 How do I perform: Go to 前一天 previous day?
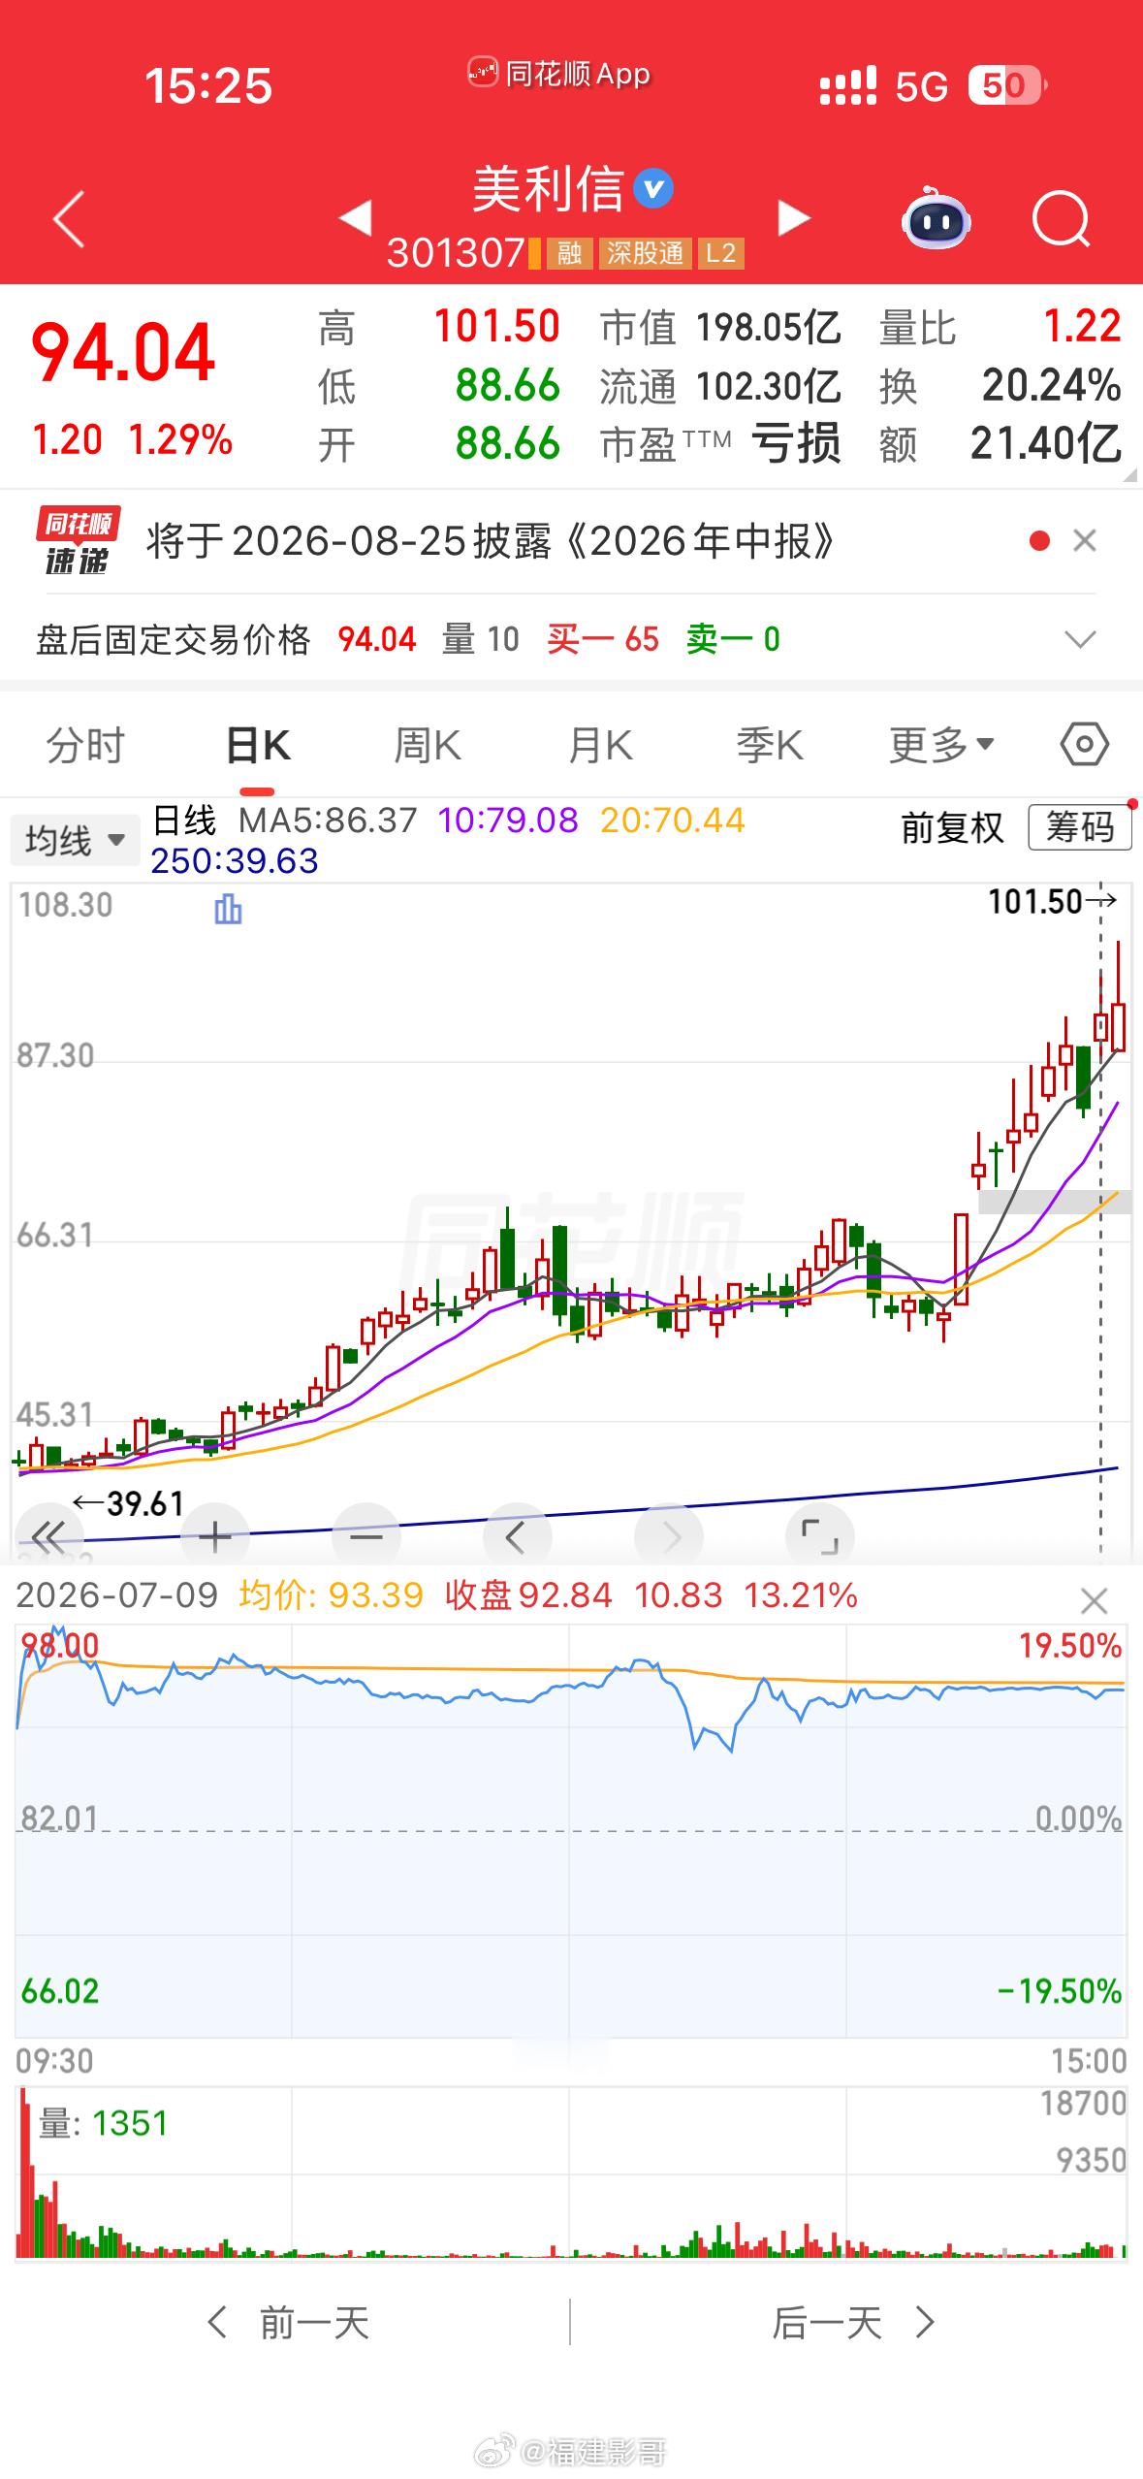pos(289,2323)
